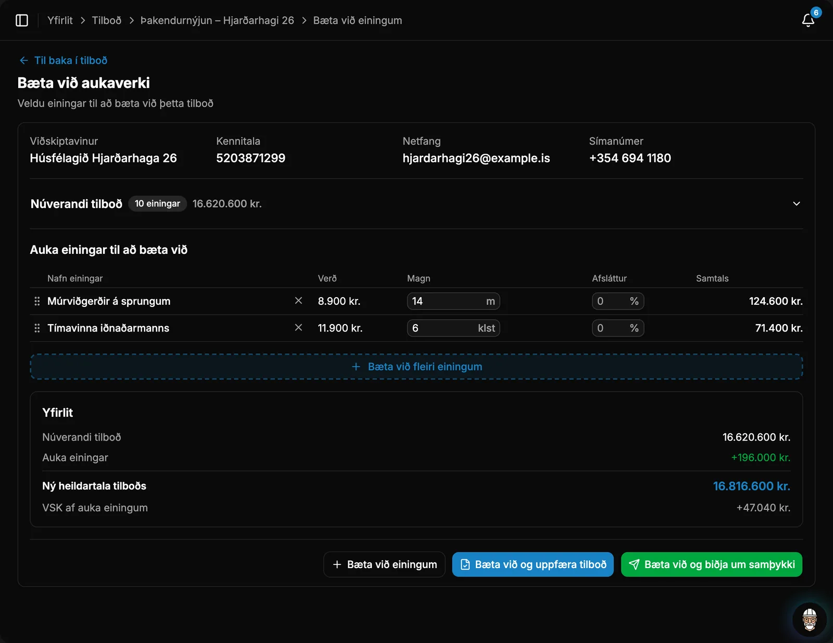The height and width of the screenshot is (643, 833).
Task: Go to Yfirlit breadcrumb
Action: click(x=60, y=20)
